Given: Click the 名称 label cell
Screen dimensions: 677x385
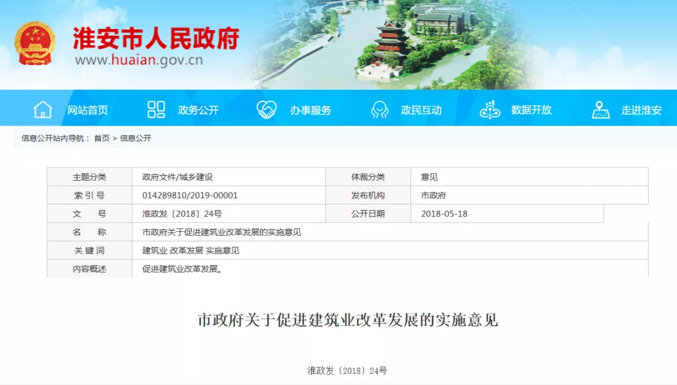Looking at the screenshot, I should (90, 232).
